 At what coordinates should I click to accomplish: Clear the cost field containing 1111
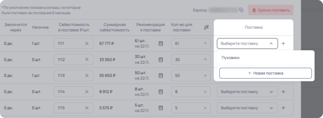(x=87, y=43)
